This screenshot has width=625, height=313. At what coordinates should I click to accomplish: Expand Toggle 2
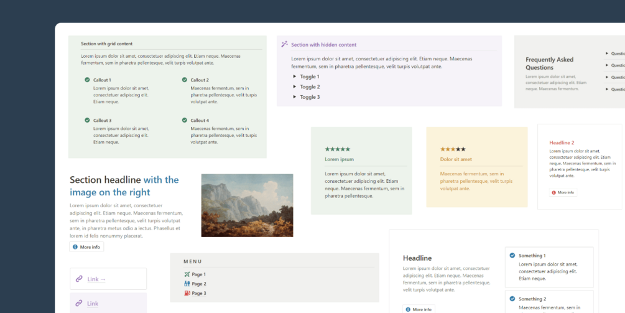pyautogui.click(x=306, y=87)
